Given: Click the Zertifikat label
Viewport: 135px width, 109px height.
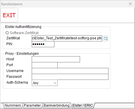Looking at the screenshot, I should pyautogui.click(x=13, y=38).
